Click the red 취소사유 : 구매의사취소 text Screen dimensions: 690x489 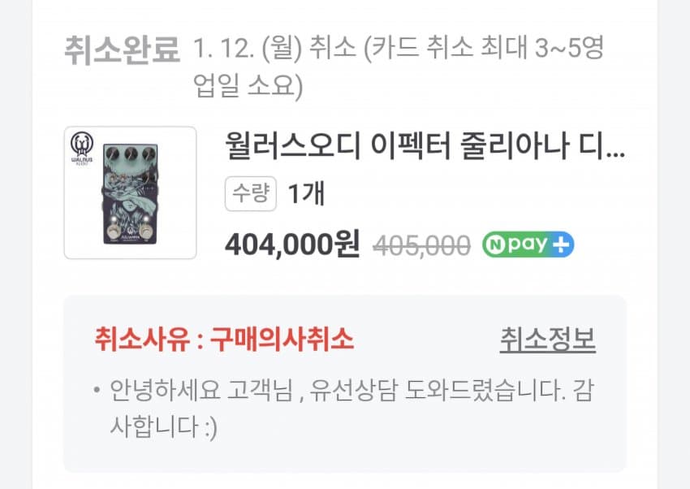(x=224, y=340)
